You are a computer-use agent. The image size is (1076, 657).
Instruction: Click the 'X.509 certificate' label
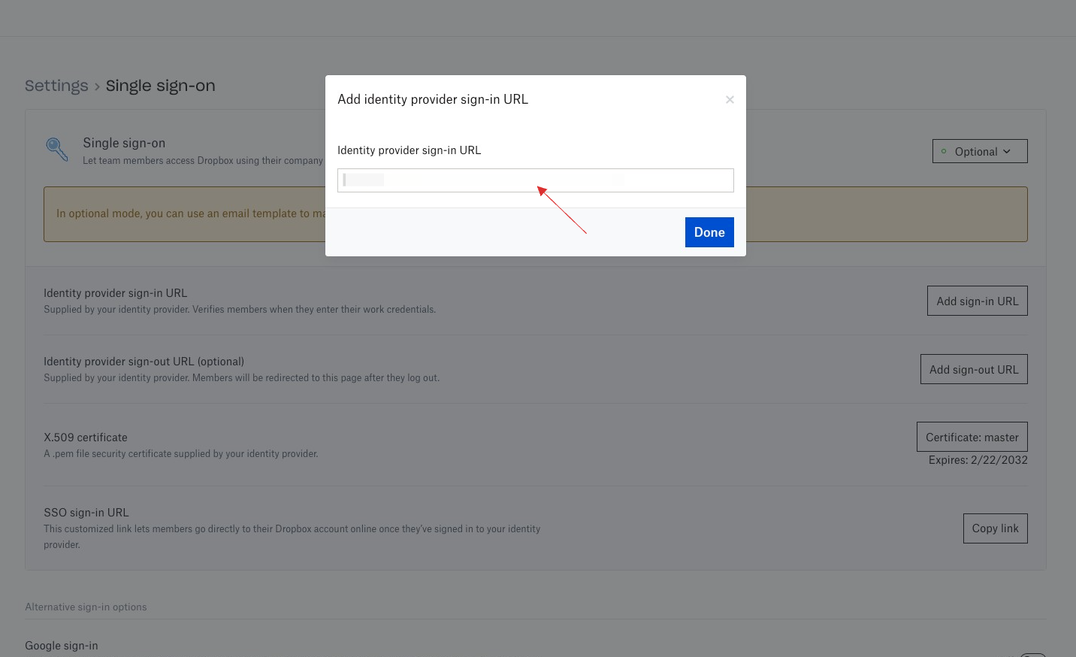coord(86,437)
